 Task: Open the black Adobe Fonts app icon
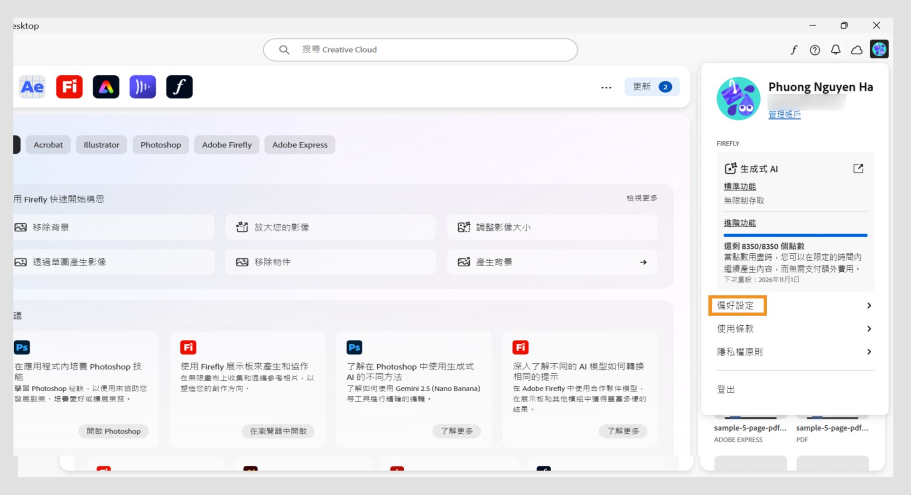(179, 87)
